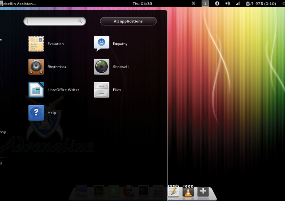This screenshot has width=285, height=201.
Task: Select workspace indicator 1 in top bar
Action: tap(205, 4)
